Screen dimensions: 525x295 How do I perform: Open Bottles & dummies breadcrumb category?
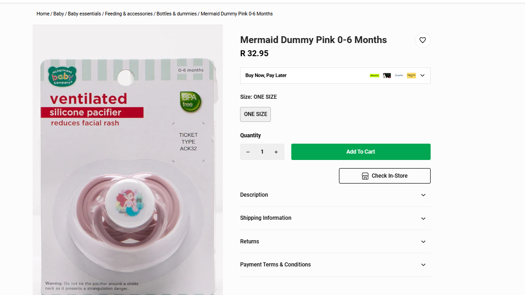177,14
